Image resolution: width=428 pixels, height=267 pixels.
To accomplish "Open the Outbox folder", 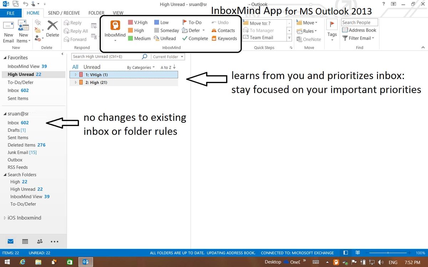I will [15, 160].
